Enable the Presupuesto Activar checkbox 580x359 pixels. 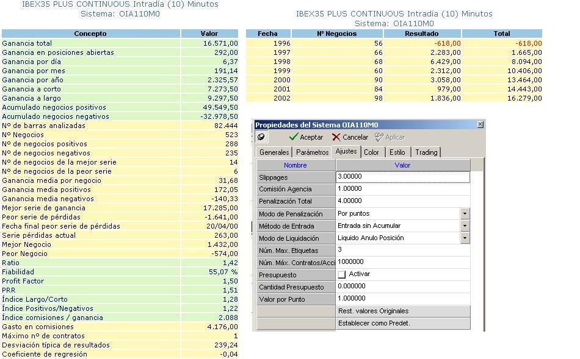342,274
